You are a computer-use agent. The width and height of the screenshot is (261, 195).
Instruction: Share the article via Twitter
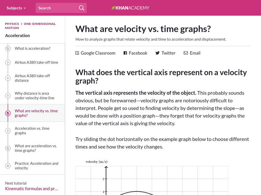(165, 53)
